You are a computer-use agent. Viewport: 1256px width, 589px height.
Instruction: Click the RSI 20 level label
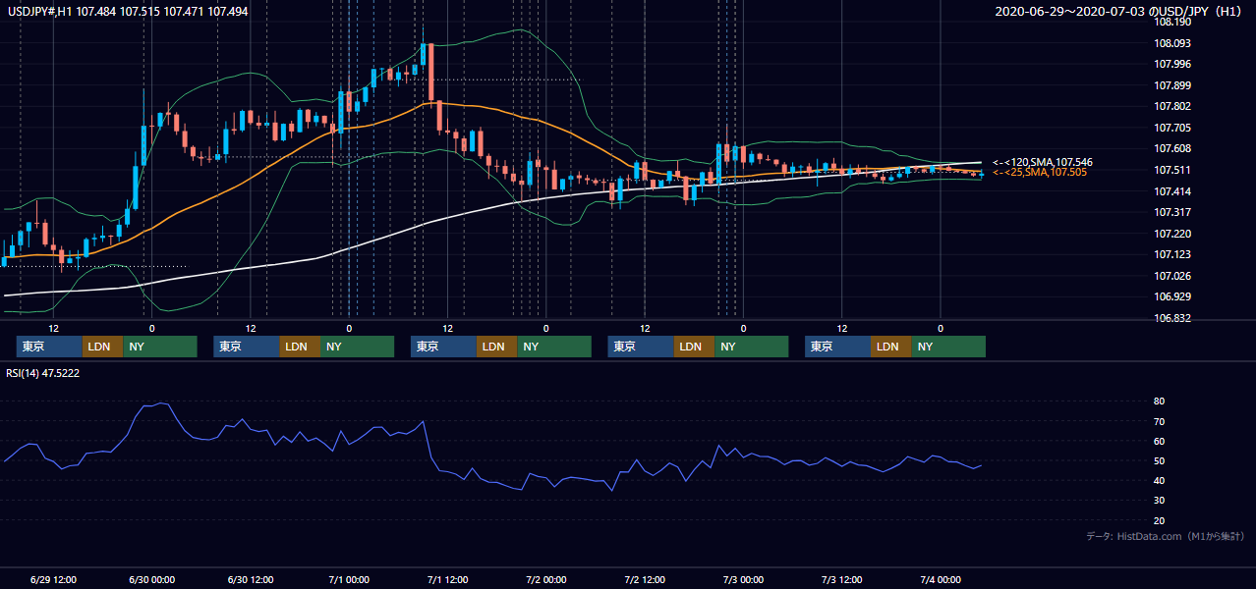click(1160, 520)
